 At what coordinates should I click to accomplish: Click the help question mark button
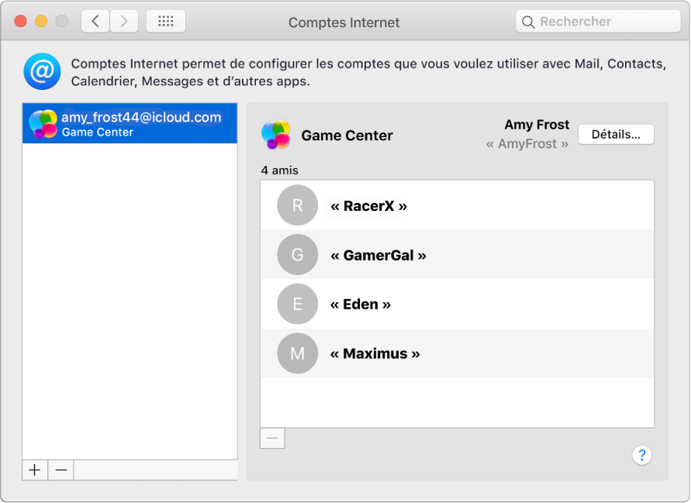pos(642,455)
